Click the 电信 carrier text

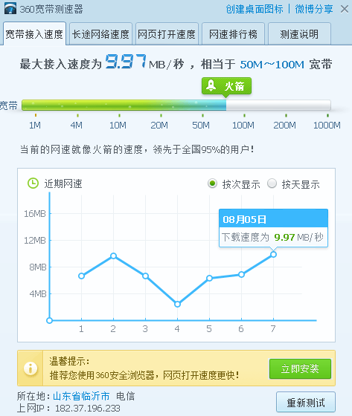point(126,396)
